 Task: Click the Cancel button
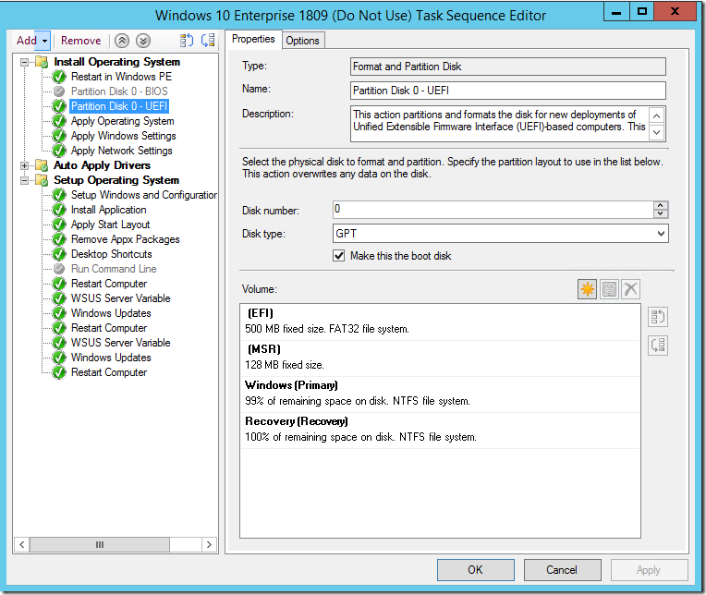[x=563, y=570]
